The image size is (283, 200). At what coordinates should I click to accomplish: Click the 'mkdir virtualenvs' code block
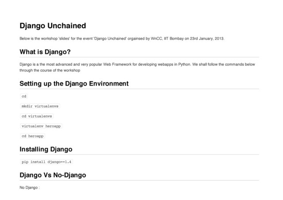(x=40, y=106)
